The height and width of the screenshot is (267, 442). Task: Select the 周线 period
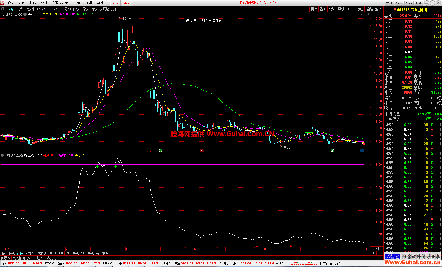(x=85, y=9)
